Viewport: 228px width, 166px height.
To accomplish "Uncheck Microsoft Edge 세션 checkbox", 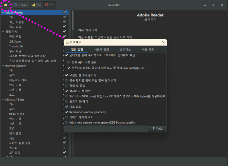I will point(64,138).
